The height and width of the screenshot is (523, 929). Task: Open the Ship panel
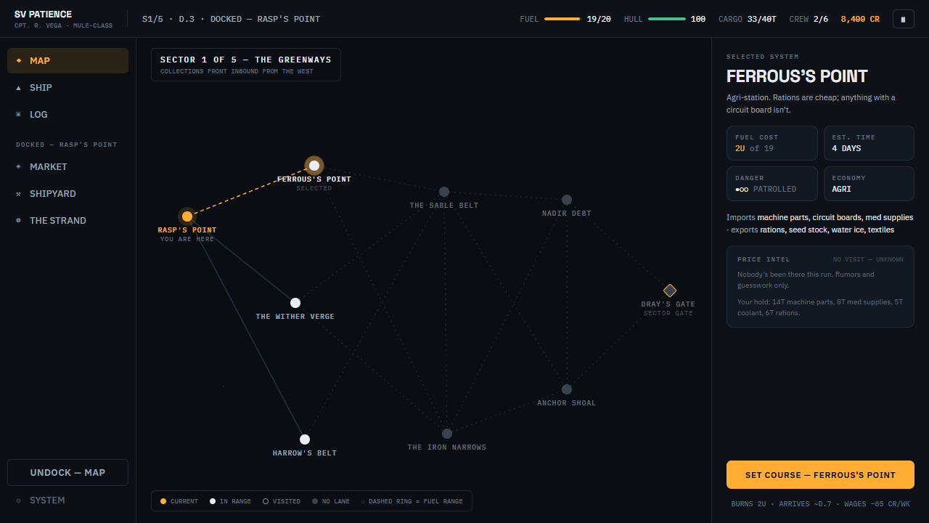67,87
